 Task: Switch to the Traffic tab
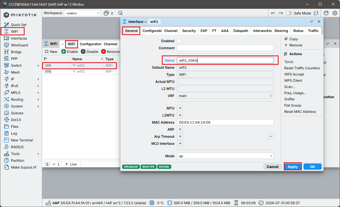tap(313, 31)
